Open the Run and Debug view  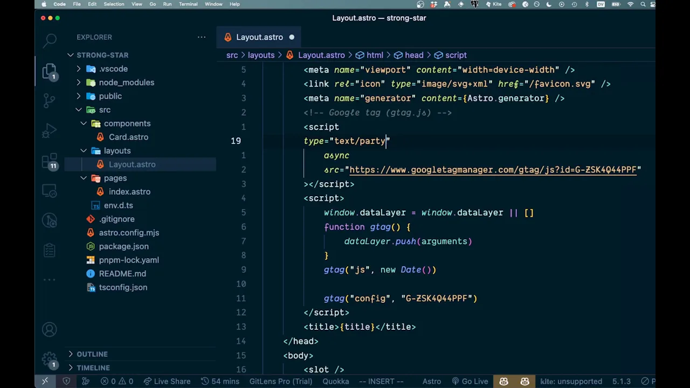[x=50, y=130]
